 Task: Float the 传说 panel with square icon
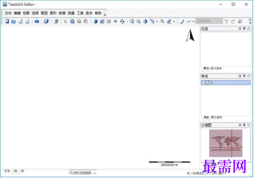tap(240, 76)
